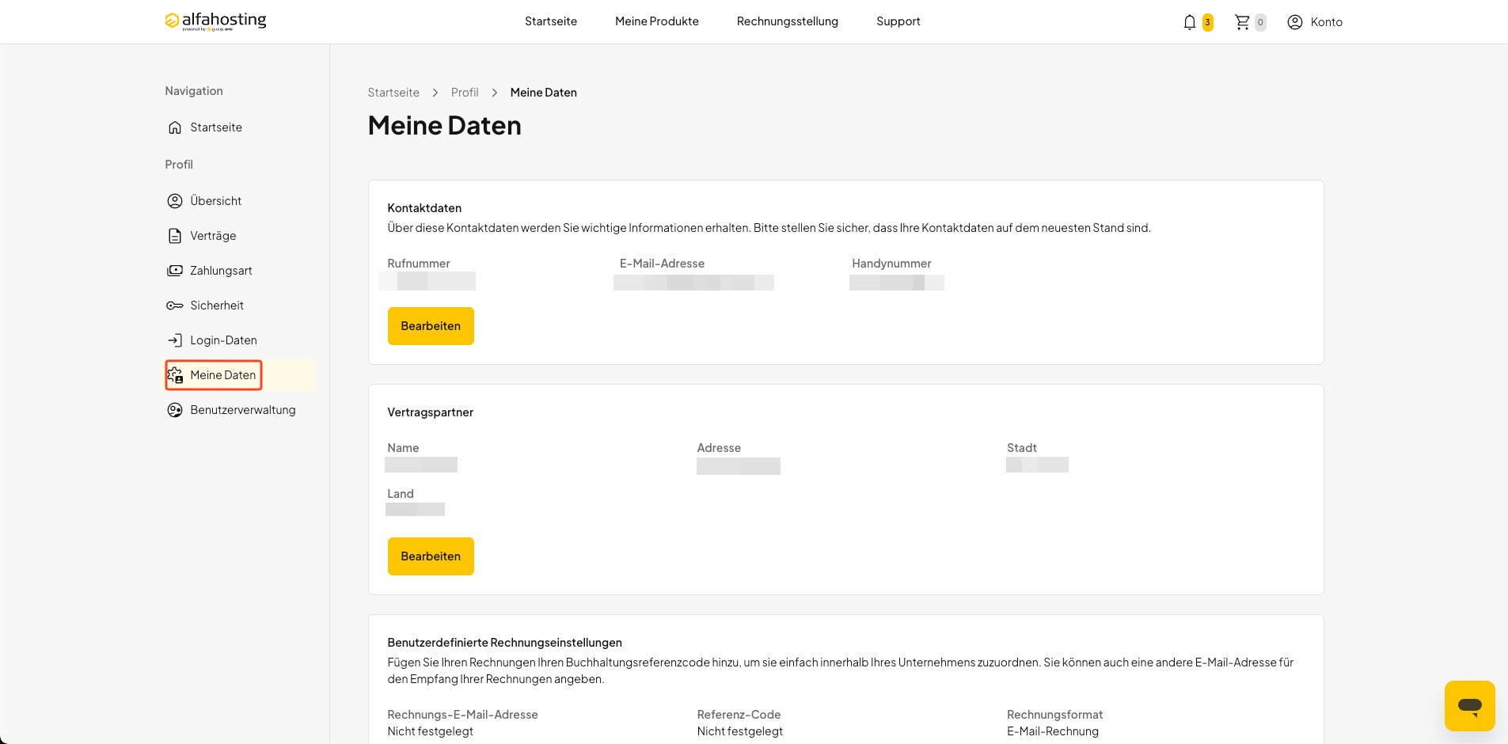The width and height of the screenshot is (1508, 744).
Task: Click the Meine Daten gear icon
Action: point(175,375)
